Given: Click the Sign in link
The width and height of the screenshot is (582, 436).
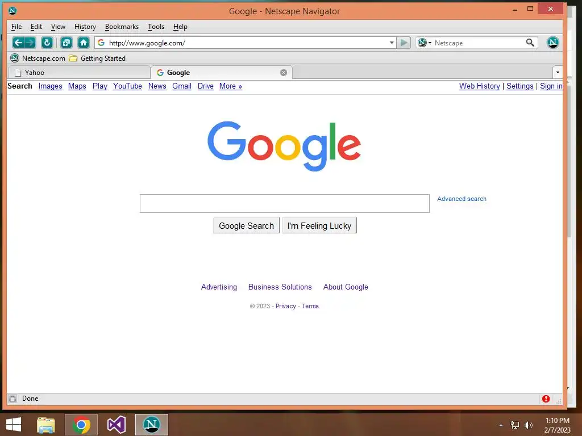Looking at the screenshot, I should [551, 86].
